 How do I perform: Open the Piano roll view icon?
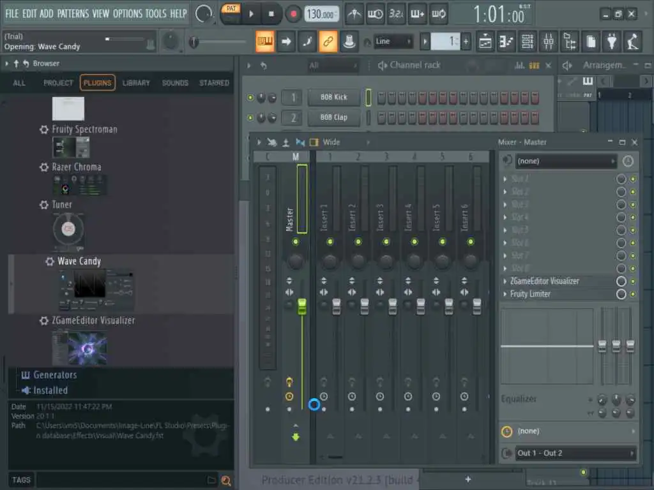[x=506, y=41]
